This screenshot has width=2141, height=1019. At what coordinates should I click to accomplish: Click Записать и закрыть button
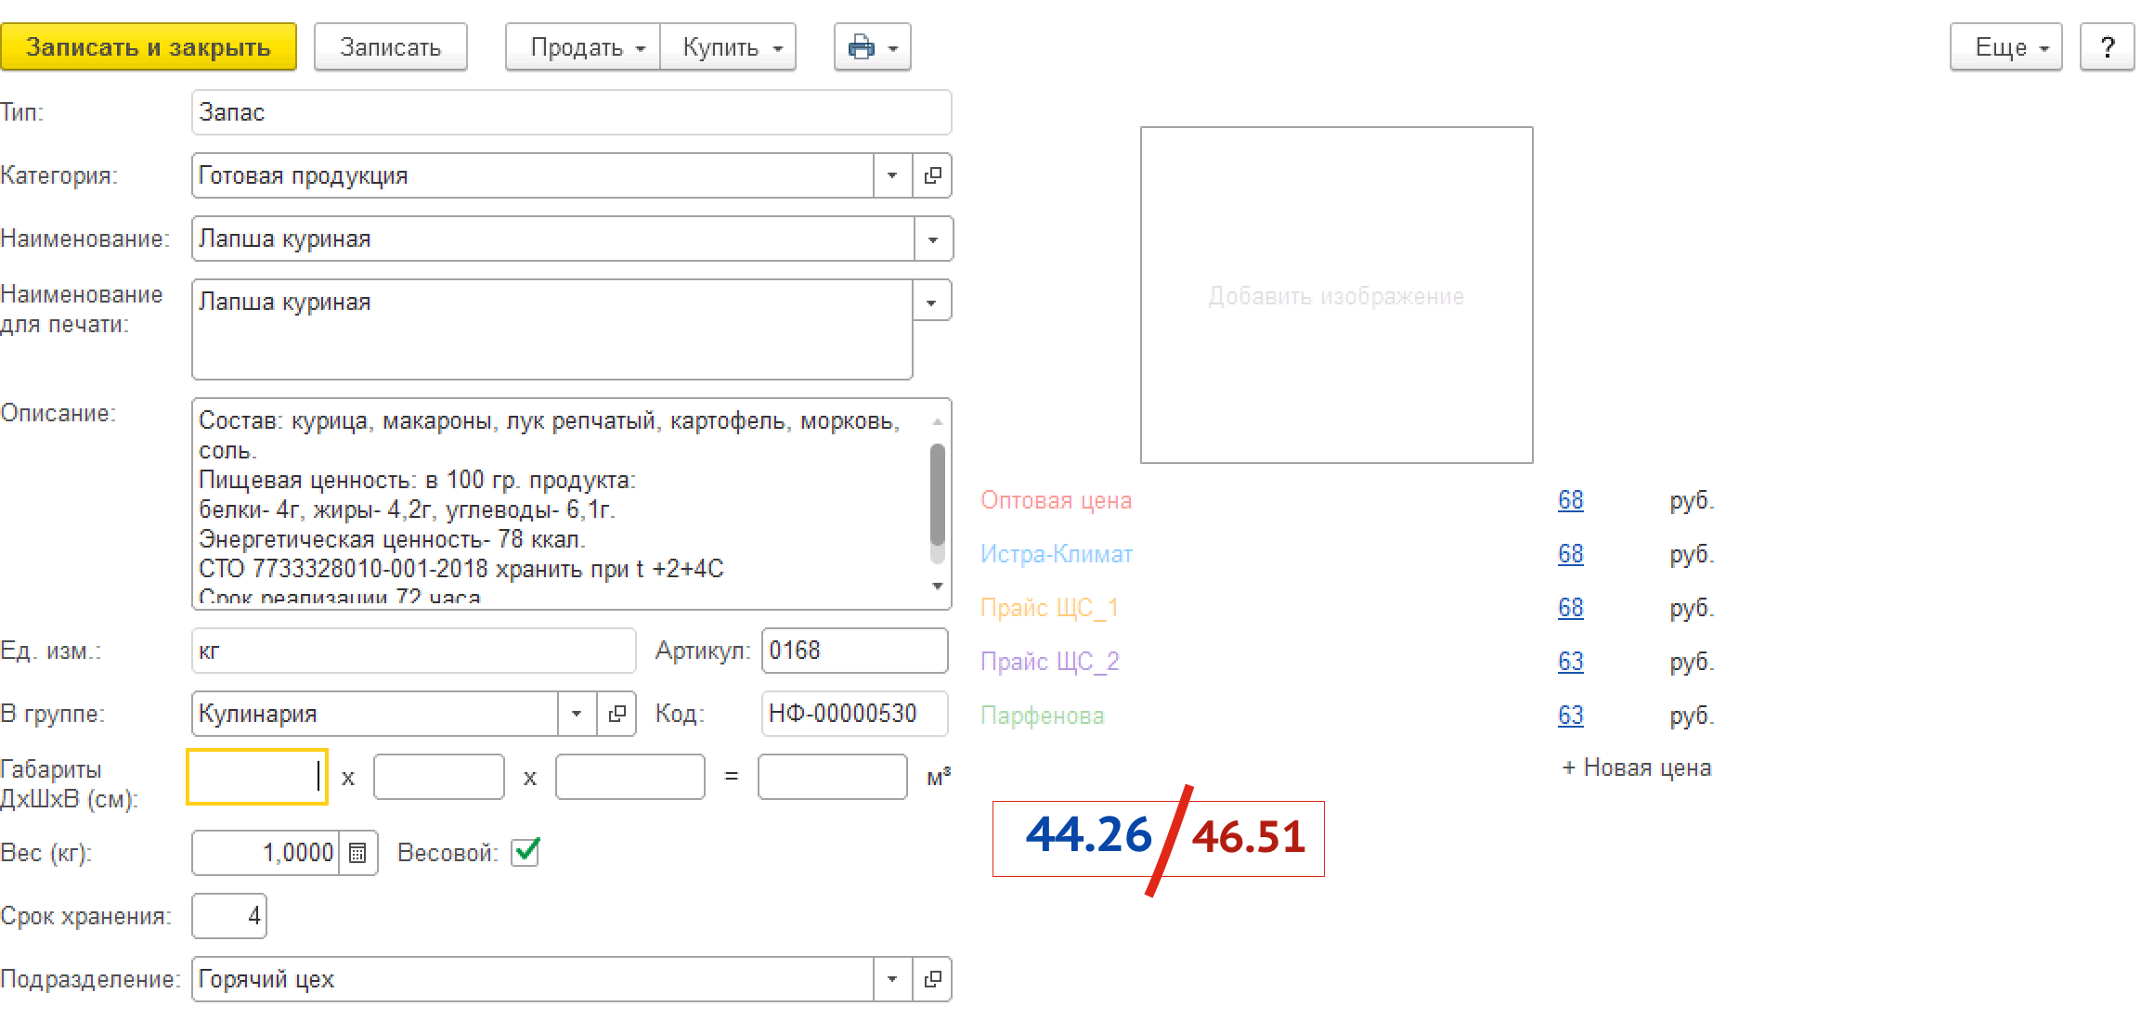149,47
